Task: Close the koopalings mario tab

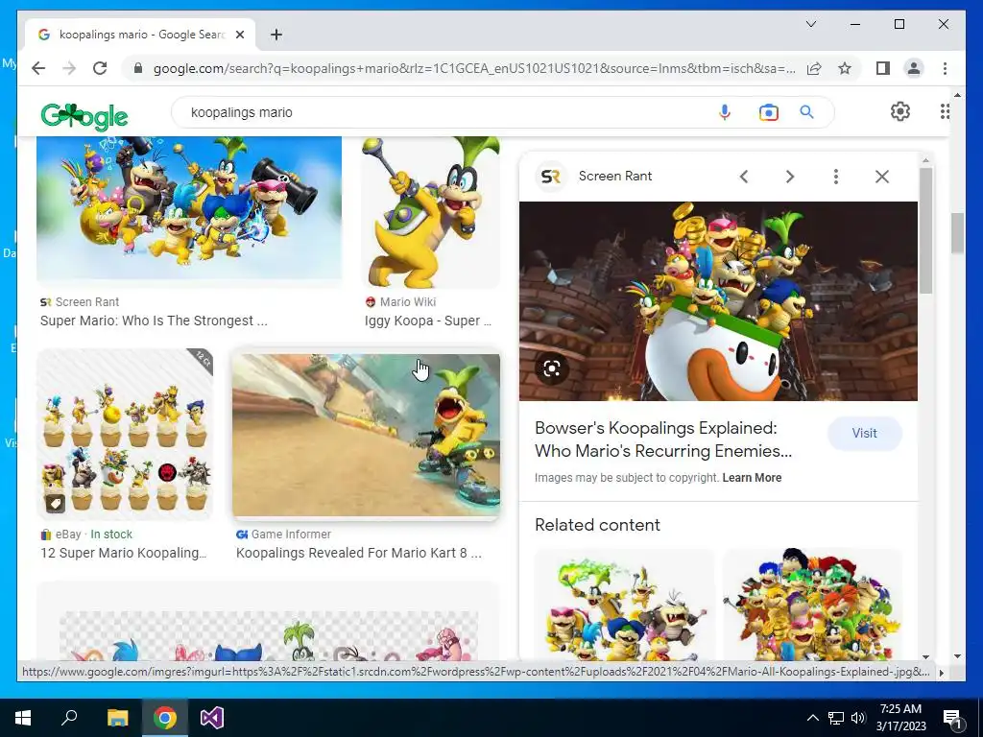Action: pos(239,35)
